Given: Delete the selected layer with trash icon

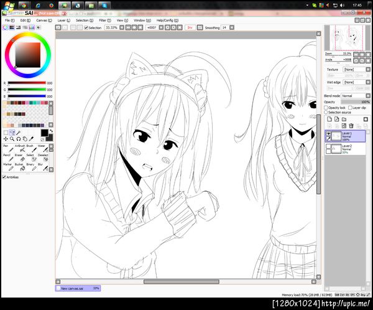Looking at the screenshot, I should (351, 126).
